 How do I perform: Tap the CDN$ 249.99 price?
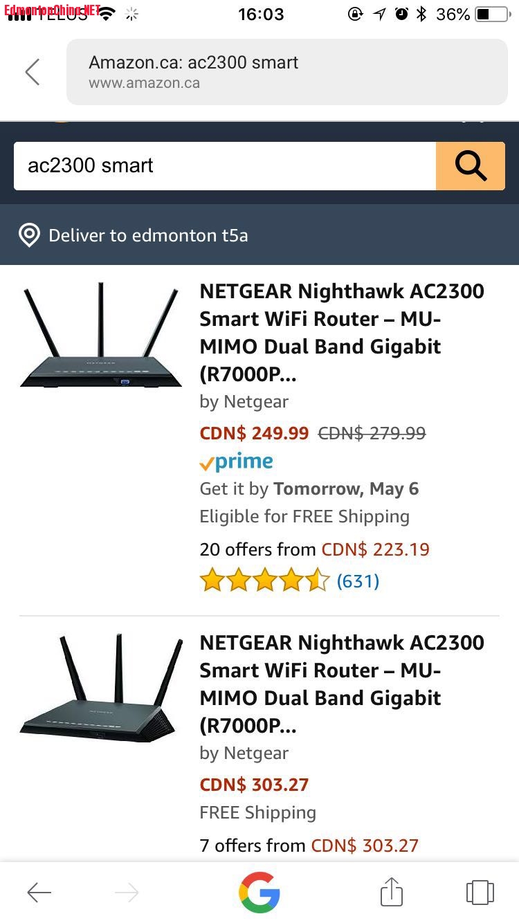click(254, 433)
